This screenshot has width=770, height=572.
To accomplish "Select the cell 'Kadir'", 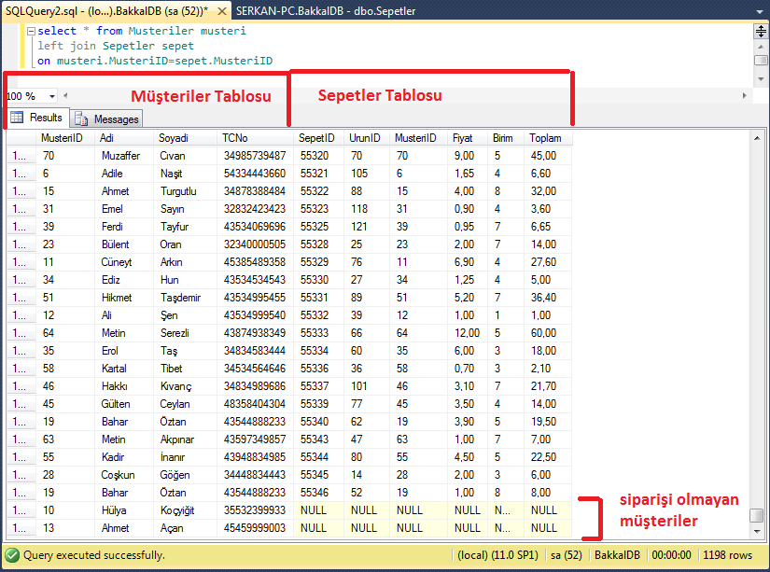I will 124,456.
